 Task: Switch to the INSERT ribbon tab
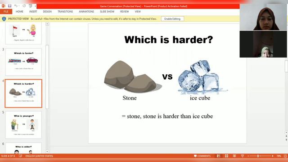[33, 12]
